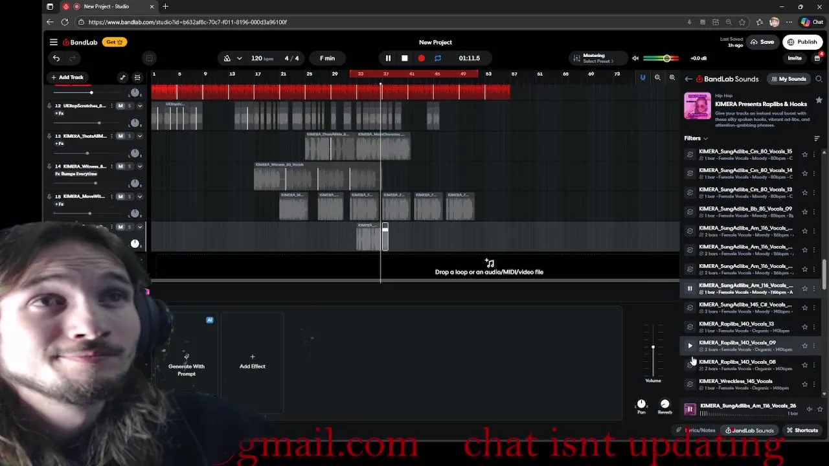This screenshot has width=829, height=466.
Task: Undo the last action
Action: pyautogui.click(x=56, y=58)
